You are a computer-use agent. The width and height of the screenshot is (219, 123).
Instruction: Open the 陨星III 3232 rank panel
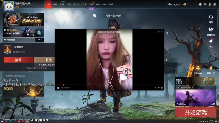(196, 81)
